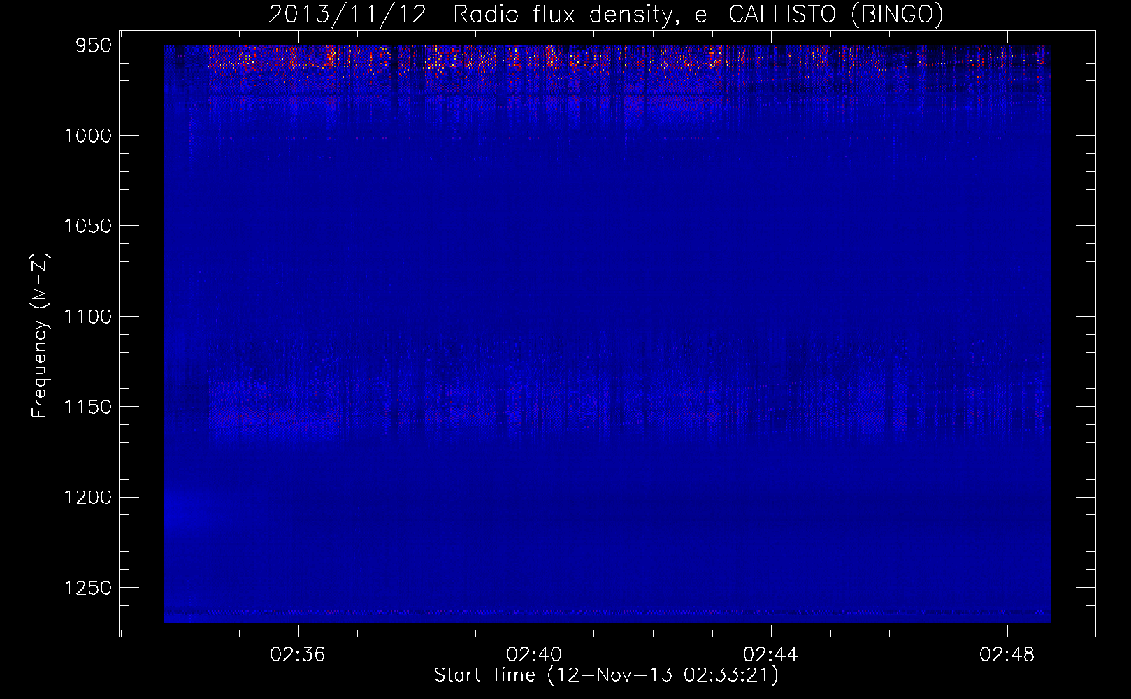Click the 1050 frequency tick label
Screen dimensions: 1131x699
[x=87, y=226]
